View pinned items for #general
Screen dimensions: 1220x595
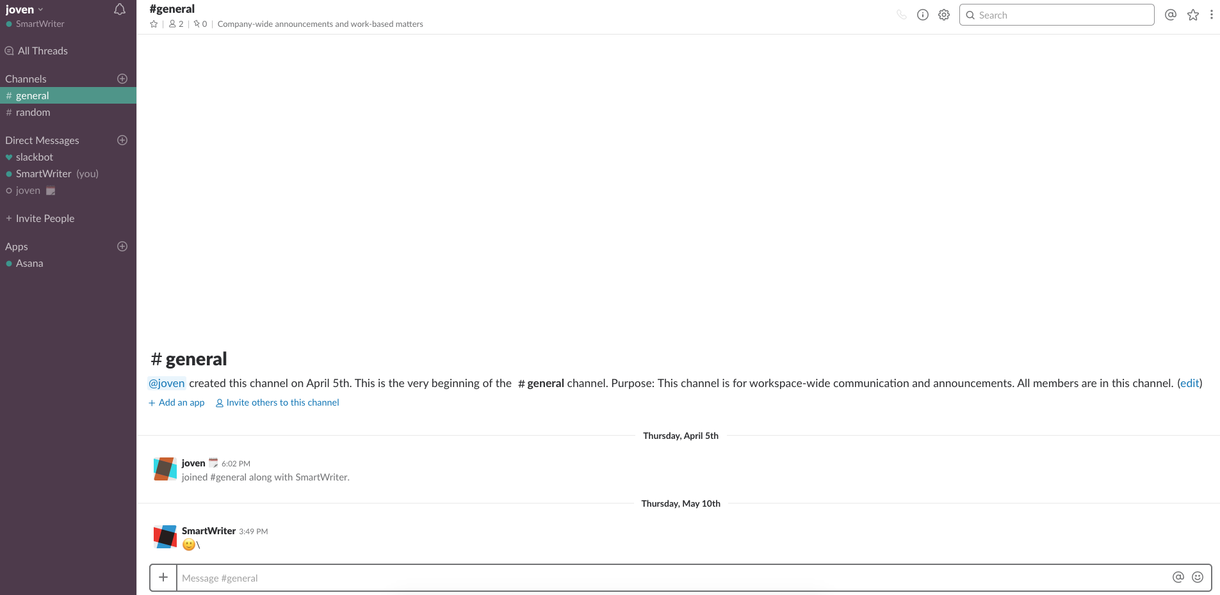click(x=199, y=24)
